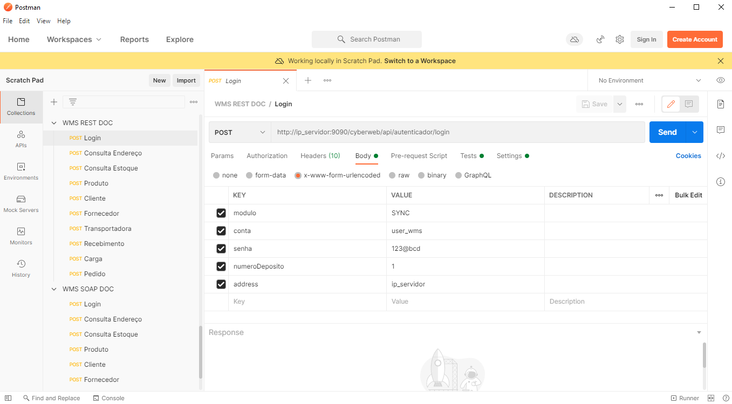732x404 pixels.
Task: Dismiss the Scratch Pad yellow banner
Action: [x=721, y=61]
